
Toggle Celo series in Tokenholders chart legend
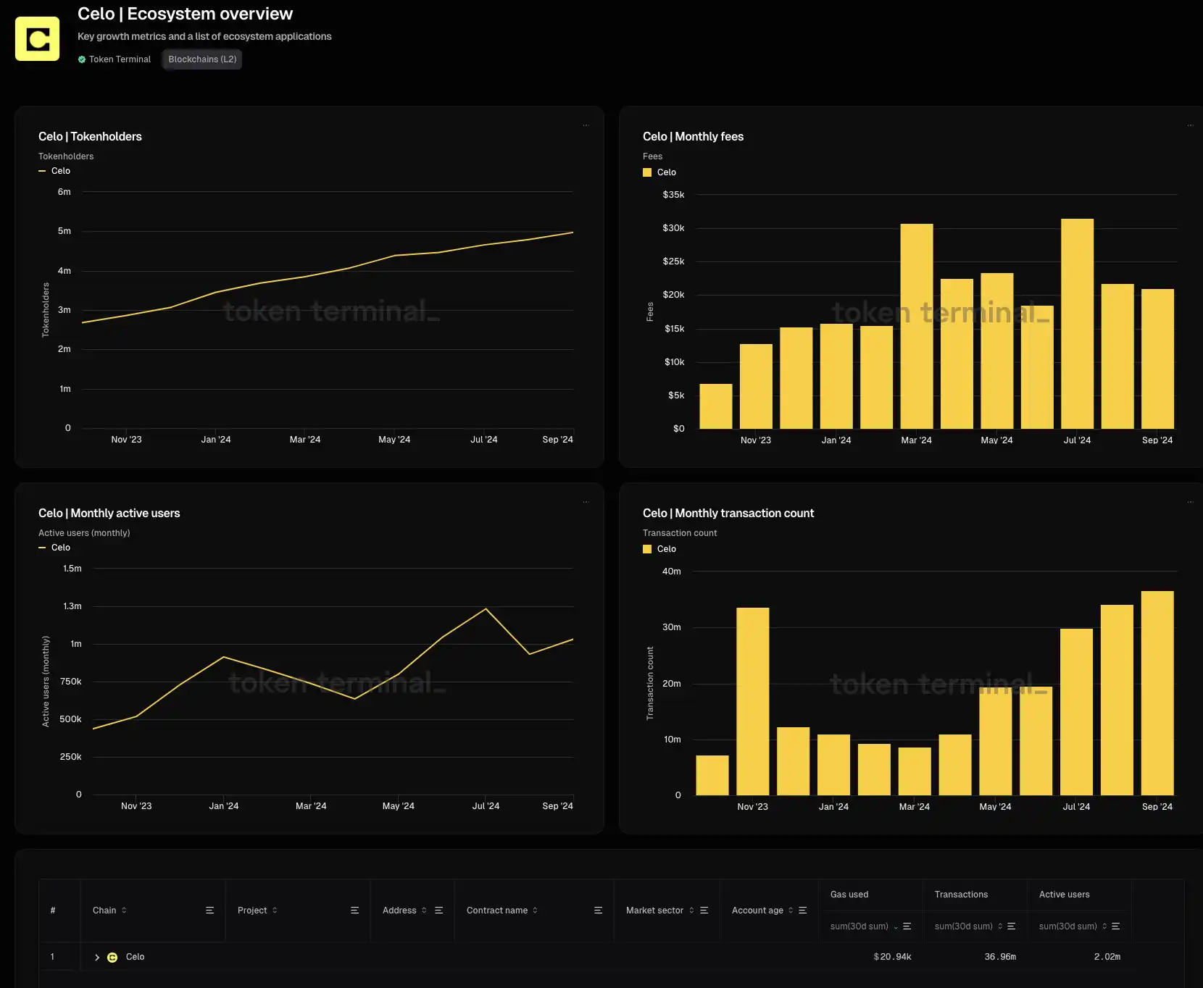pyautogui.click(x=55, y=171)
